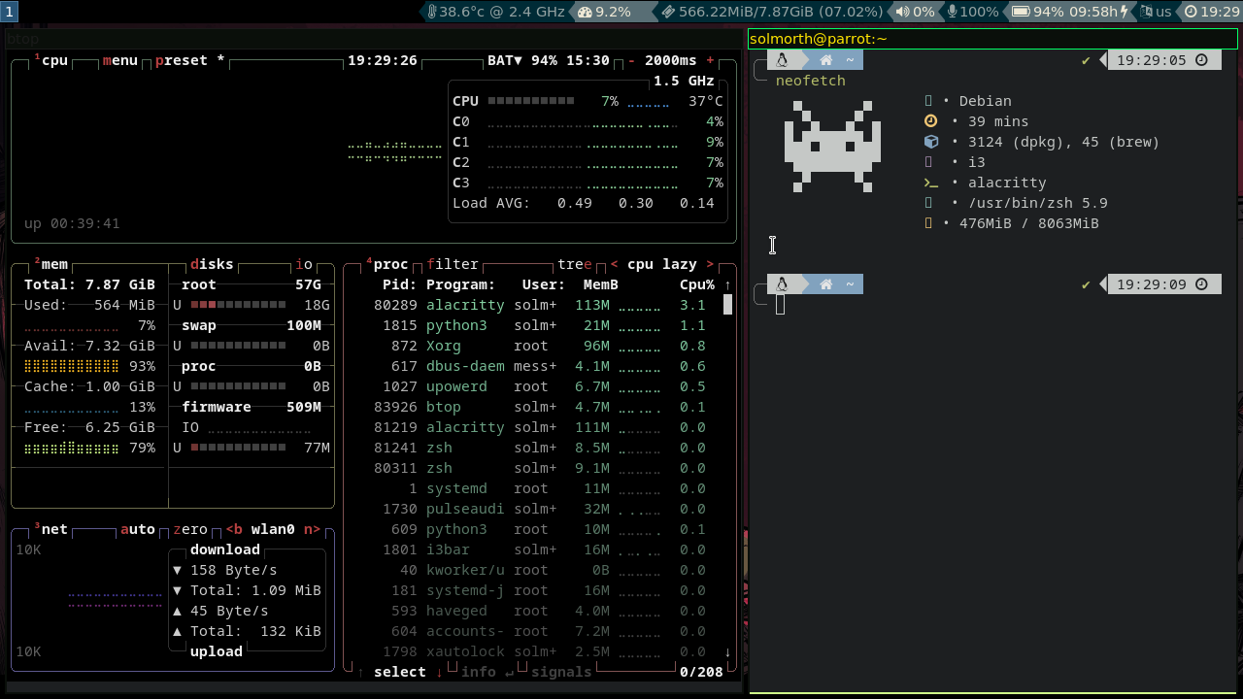Toggle the proc tree view
This screenshot has height=699, width=1243.
[574, 264]
